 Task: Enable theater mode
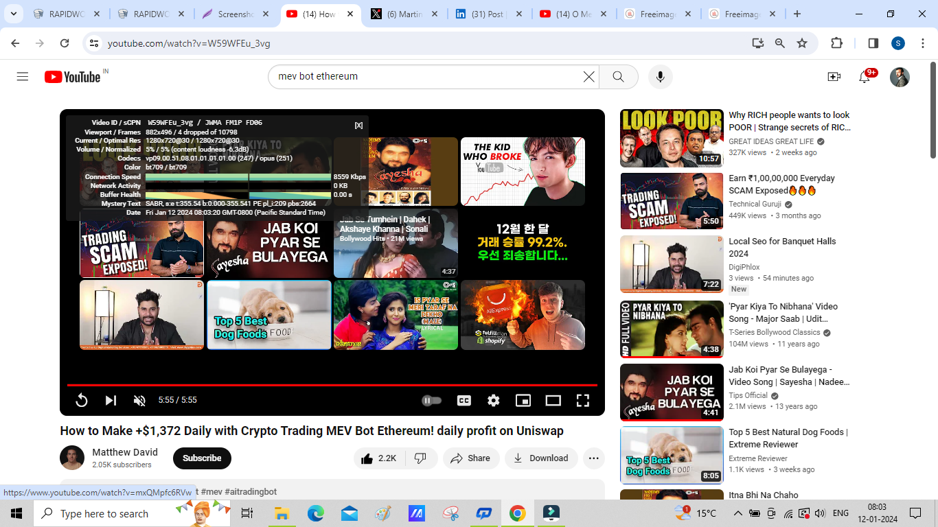click(553, 400)
